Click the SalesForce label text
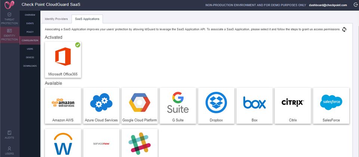 331,120
